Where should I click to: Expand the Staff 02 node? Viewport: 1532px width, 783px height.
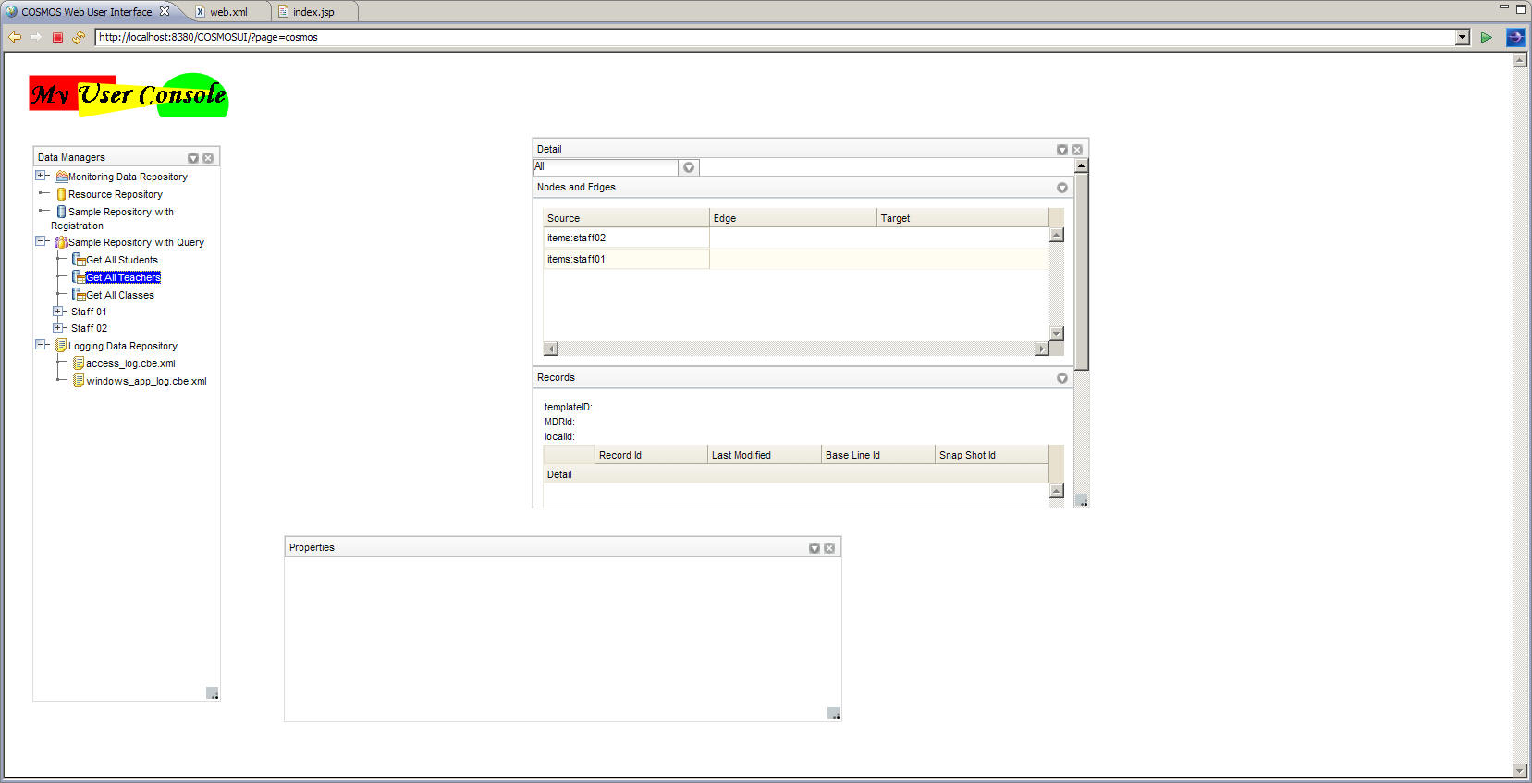click(x=58, y=328)
